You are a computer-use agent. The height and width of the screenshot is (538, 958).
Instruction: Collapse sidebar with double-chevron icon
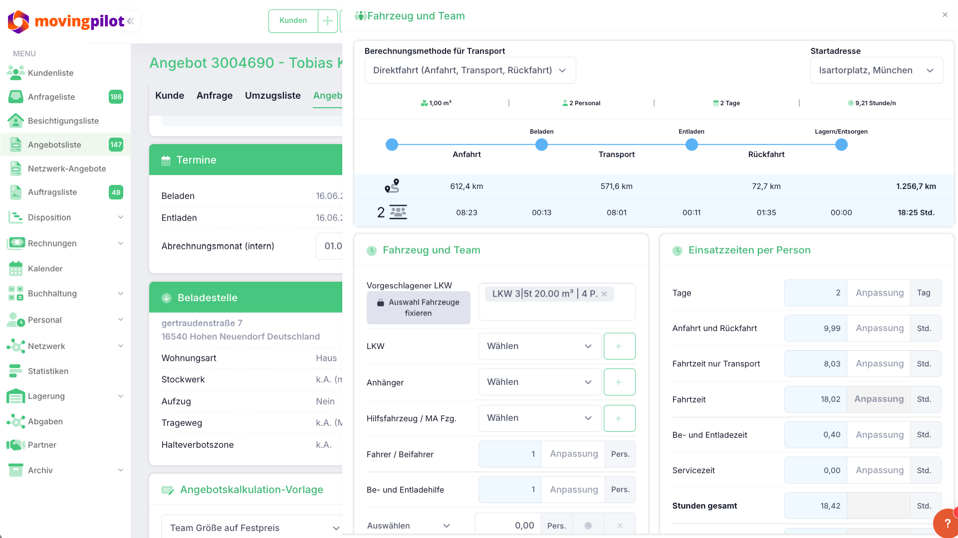click(131, 21)
